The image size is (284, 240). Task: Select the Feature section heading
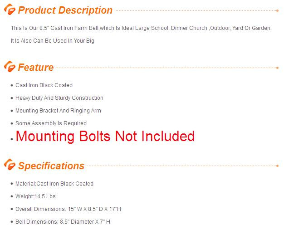[36, 68]
